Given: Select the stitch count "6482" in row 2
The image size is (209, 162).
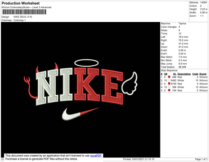Looking at the screenshot, I should coord(173,80).
